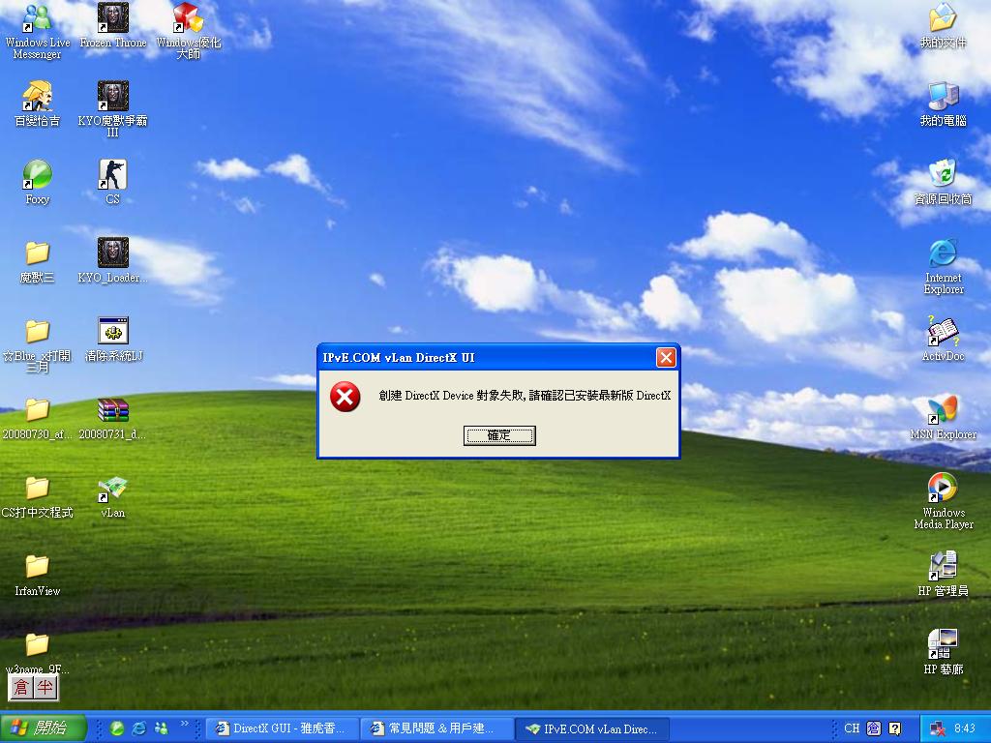Open Windows Media Player desktop shortcut
Image resolution: width=991 pixels, height=743 pixels.
click(943, 500)
